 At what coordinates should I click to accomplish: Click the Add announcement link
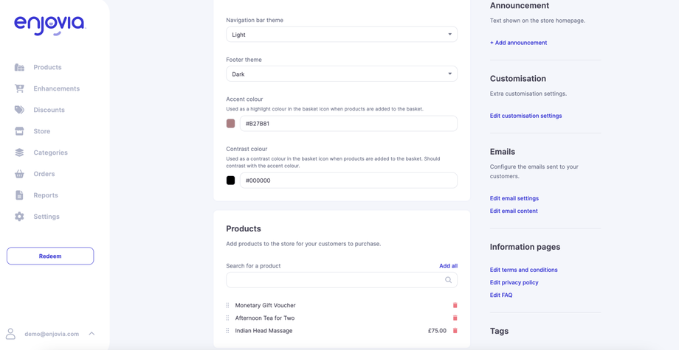coord(518,43)
